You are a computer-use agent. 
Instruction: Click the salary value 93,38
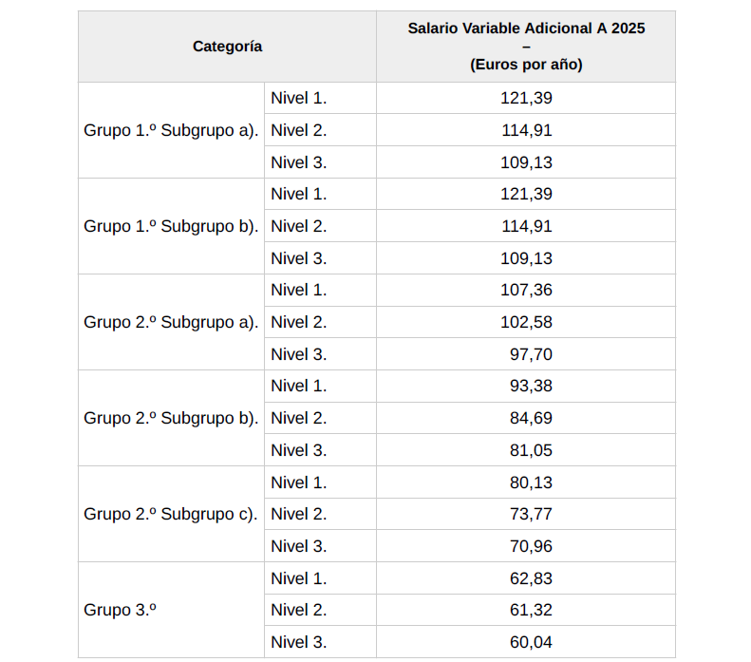tap(530, 387)
